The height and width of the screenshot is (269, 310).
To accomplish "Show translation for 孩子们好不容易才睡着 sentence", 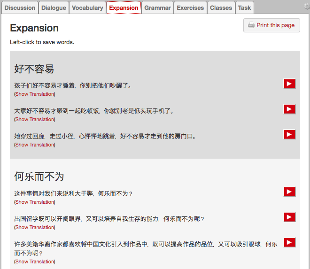I will pyautogui.click(x=35, y=94).
